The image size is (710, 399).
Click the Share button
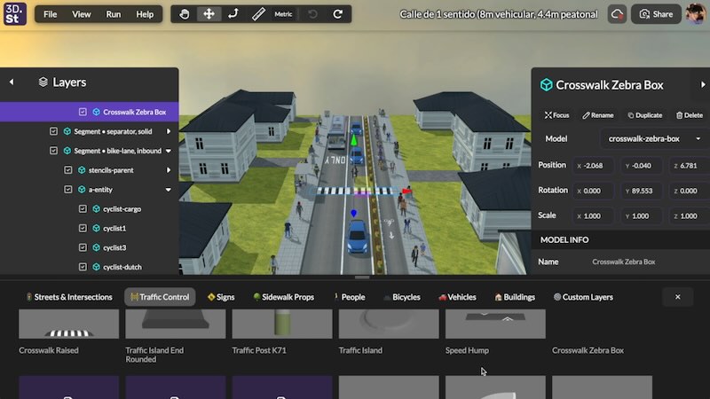[x=656, y=14]
